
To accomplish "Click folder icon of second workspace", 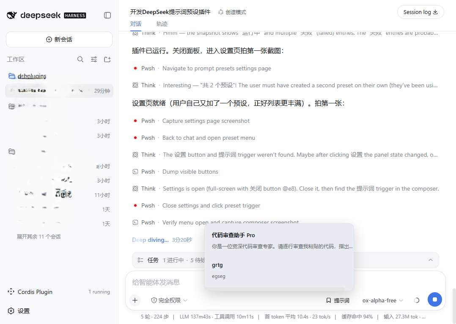I will (x=12, y=106).
